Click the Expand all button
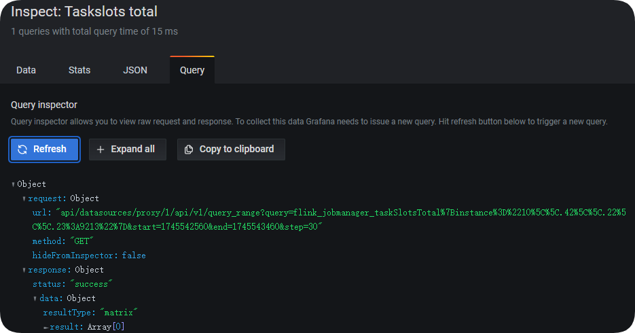Image resolution: width=635 pixels, height=333 pixels. 128,150
